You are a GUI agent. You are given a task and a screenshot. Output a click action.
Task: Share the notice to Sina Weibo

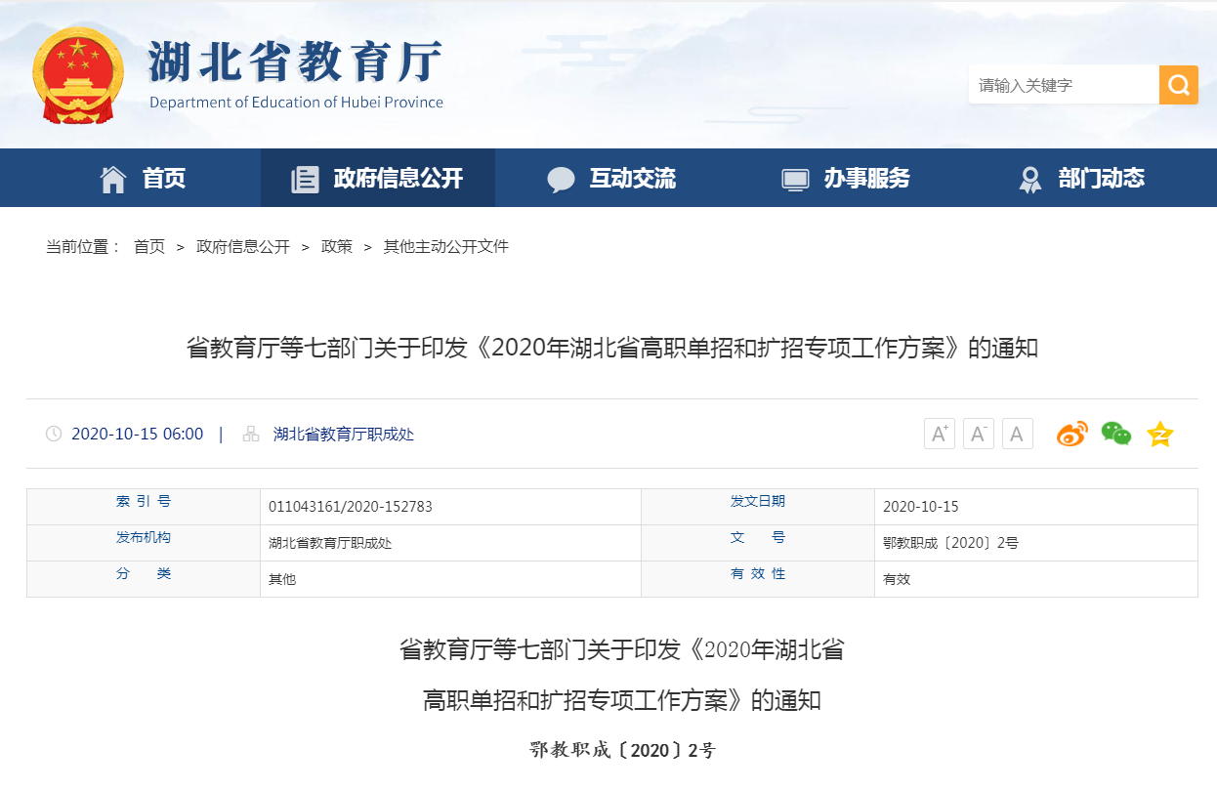tap(1071, 434)
